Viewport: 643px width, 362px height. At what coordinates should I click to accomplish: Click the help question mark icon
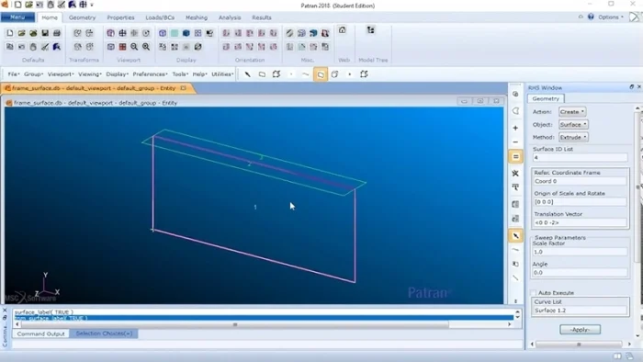591,17
